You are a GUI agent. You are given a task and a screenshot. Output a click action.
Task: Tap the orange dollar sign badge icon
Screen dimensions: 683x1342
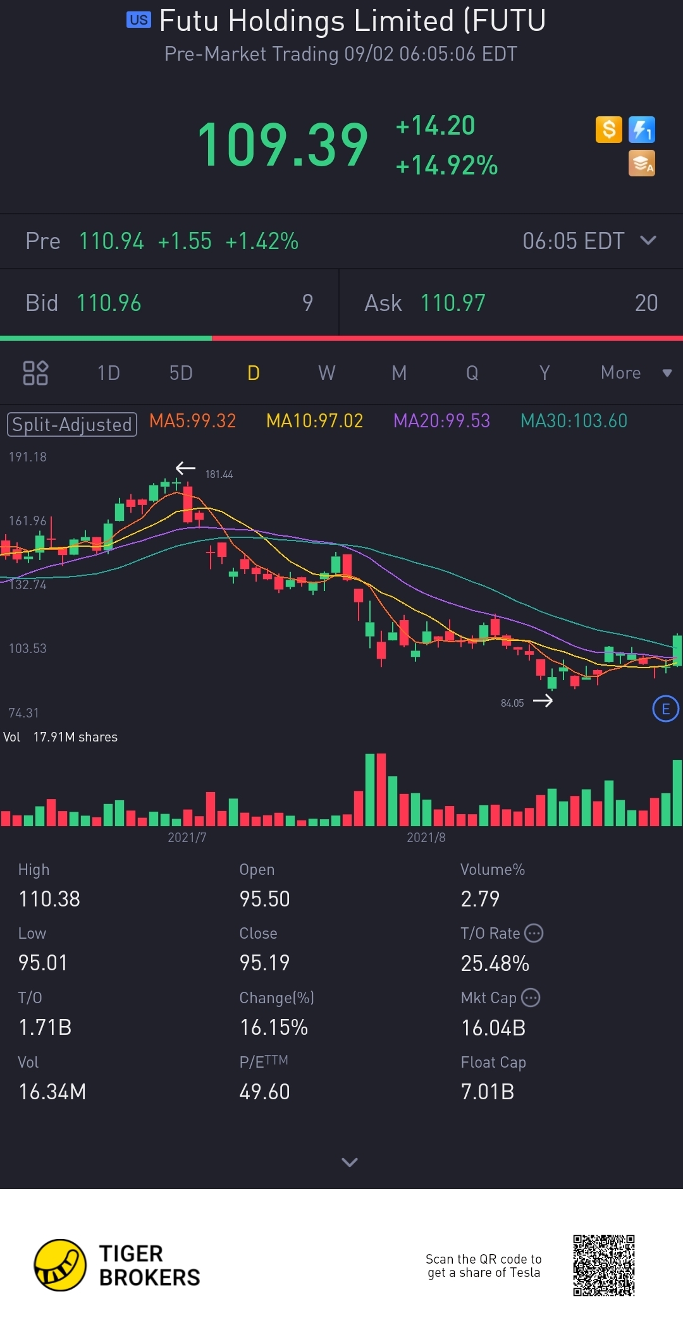click(608, 130)
